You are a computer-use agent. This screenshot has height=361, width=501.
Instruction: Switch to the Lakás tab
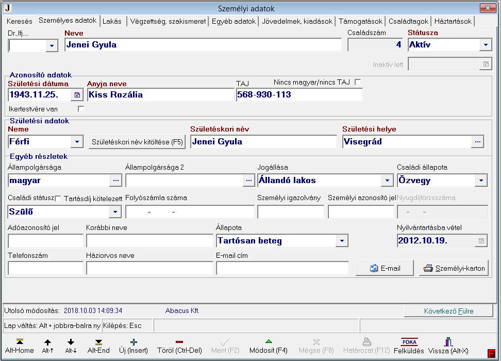coord(112,22)
